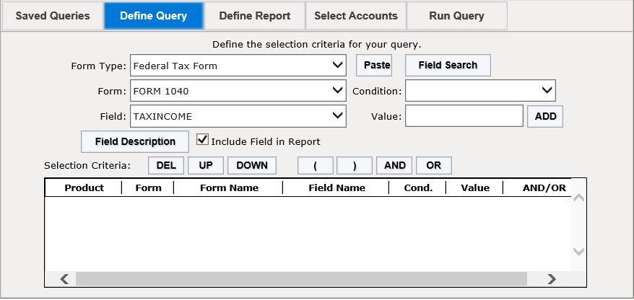The image size is (634, 300).
Task: Click the Form Name column header
Action: point(229,187)
